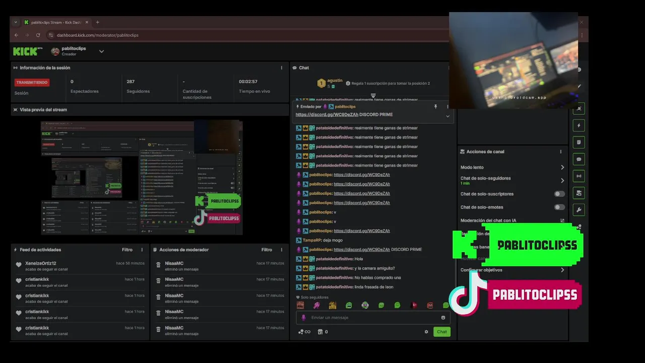Screen dimensions: 645x363
Task: Click heart icon beside XeneizeOrtiz12
Action: click(x=19, y=265)
